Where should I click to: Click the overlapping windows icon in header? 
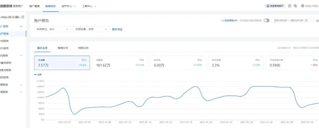(295, 6)
